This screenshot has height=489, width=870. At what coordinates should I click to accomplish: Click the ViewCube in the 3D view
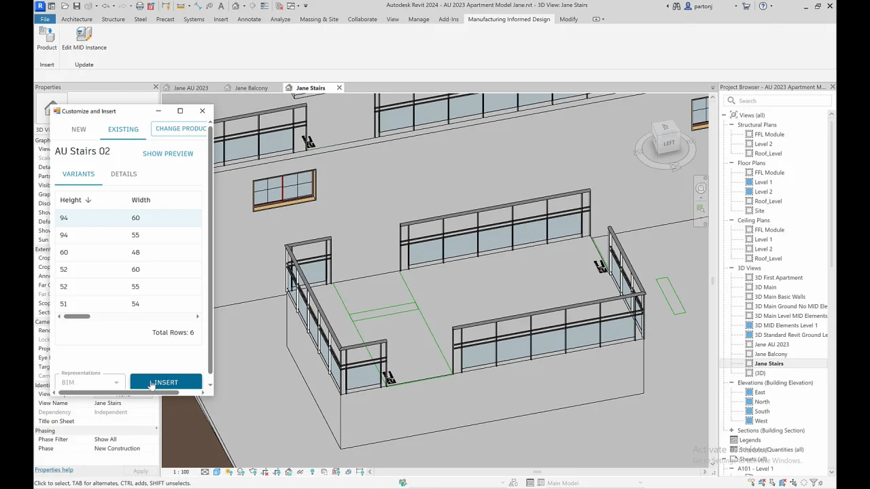tap(668, 143)
